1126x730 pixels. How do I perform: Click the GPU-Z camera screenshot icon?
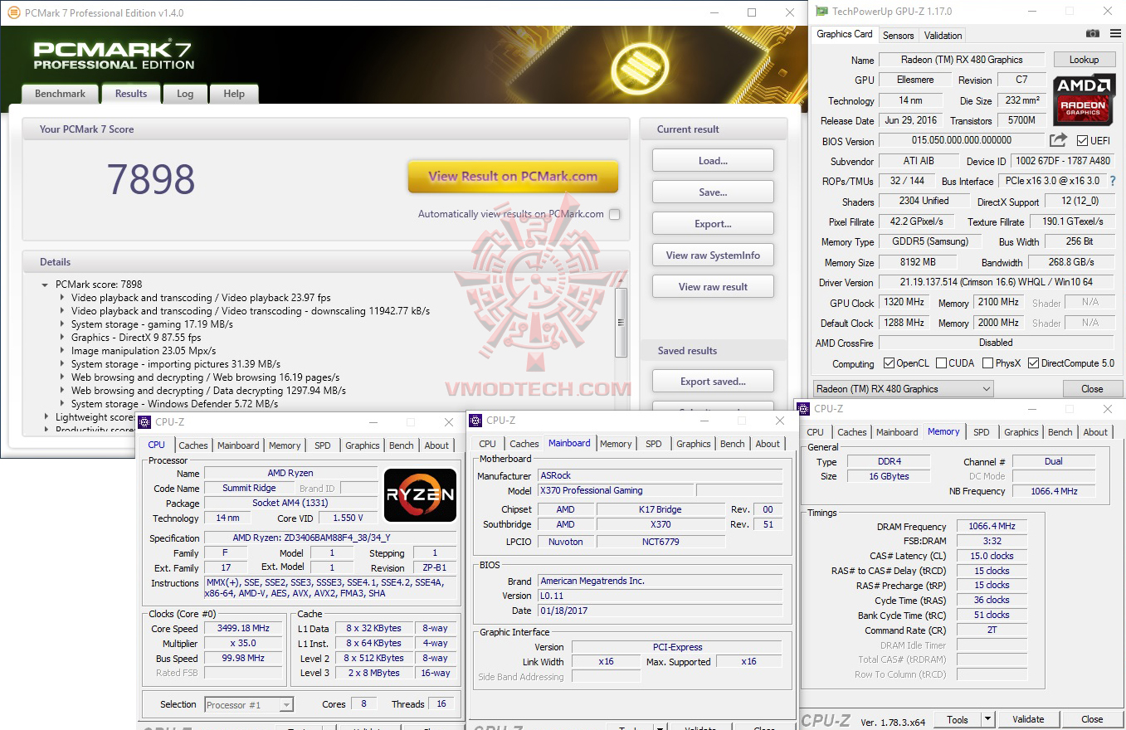(1092, 34)
